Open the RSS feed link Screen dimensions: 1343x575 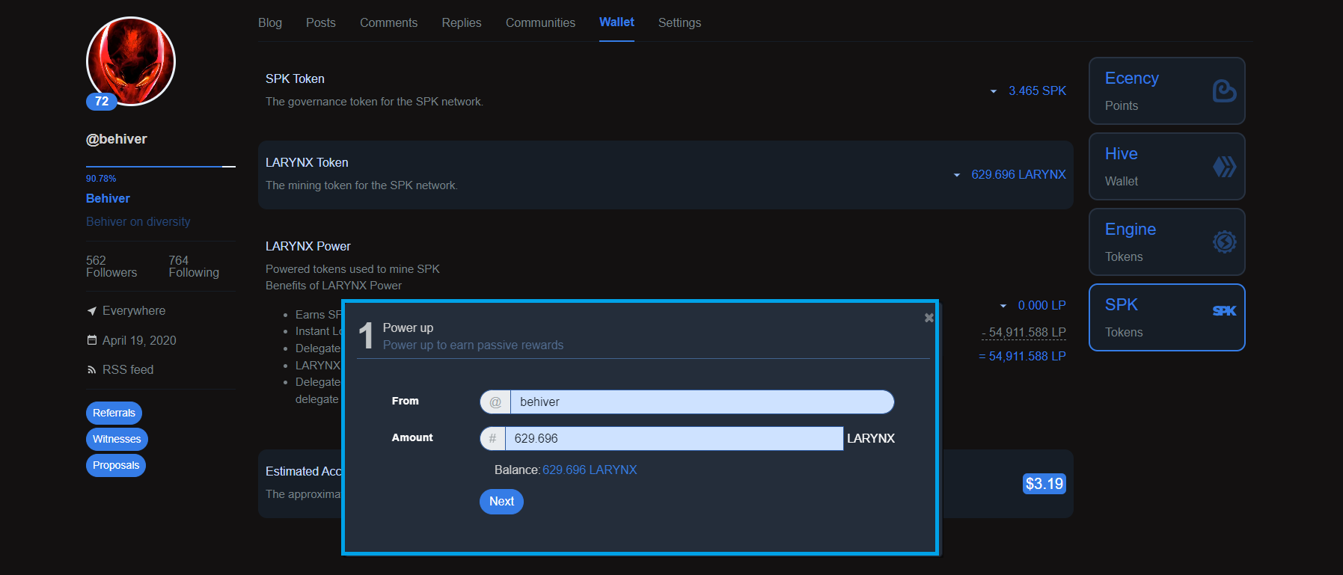click(x=128, y=369)
